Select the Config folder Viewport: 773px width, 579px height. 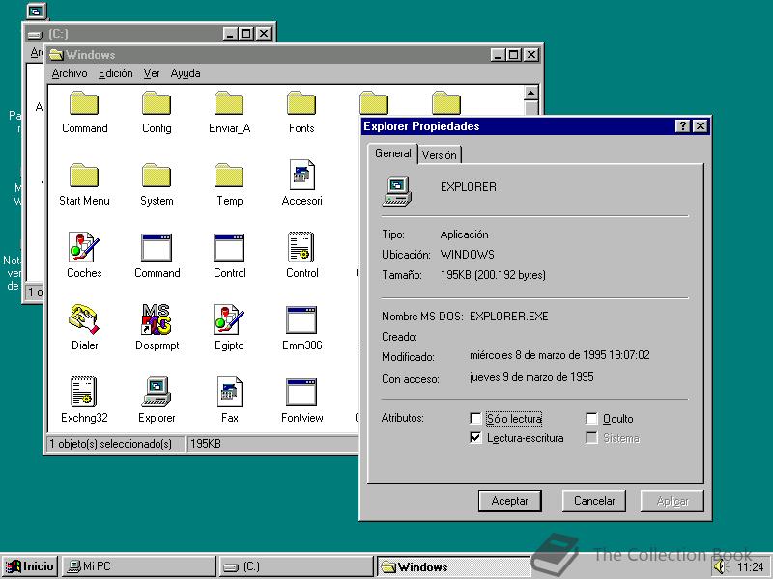(x=157, y=104)
